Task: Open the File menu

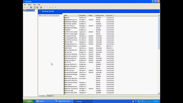Action: point(25,5)
